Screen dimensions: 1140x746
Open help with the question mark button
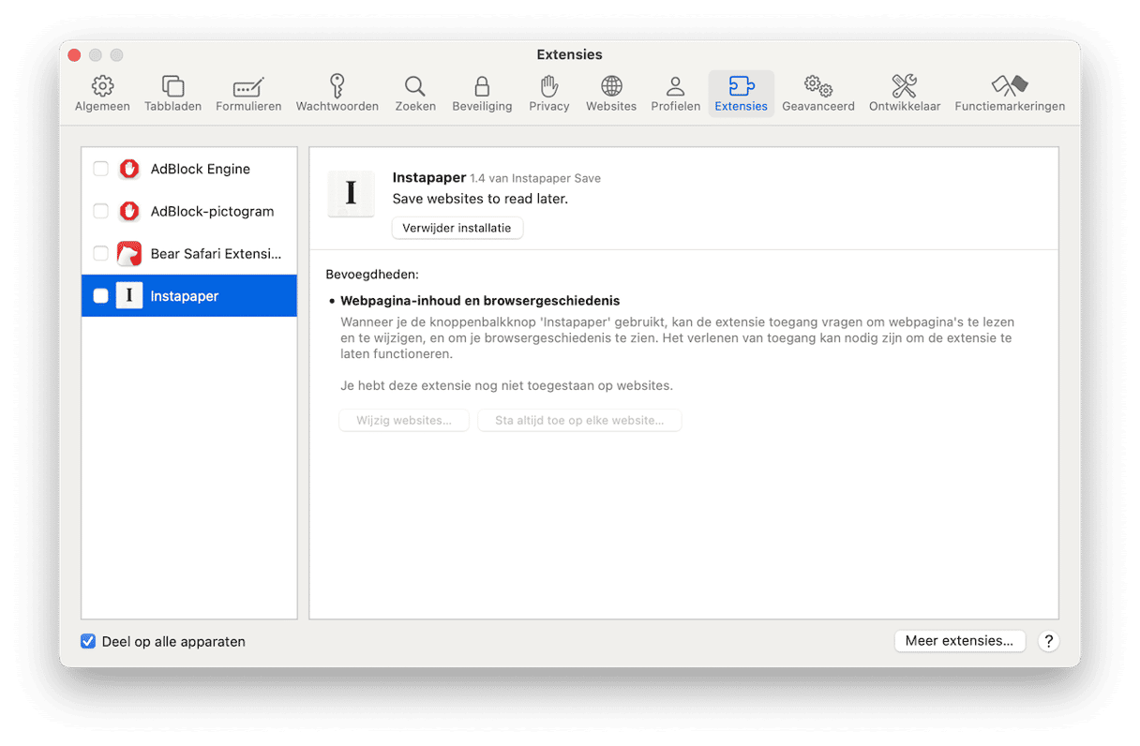pos(1049,641)
